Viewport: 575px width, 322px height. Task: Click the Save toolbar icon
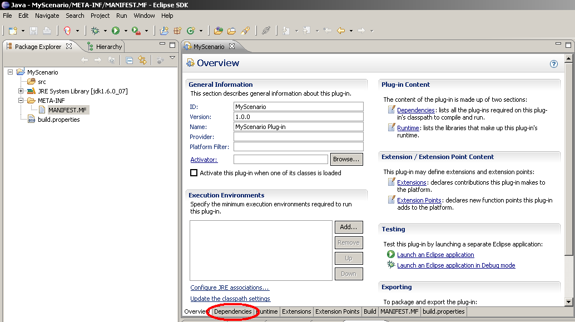(34, 31)
